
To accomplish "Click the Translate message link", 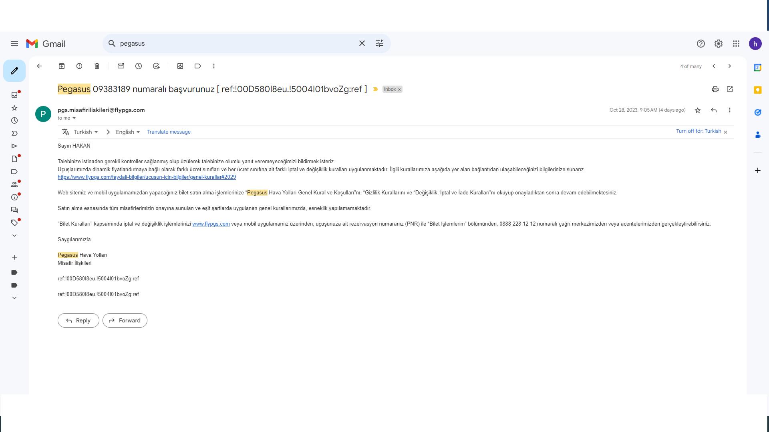I will click(169, 132).
